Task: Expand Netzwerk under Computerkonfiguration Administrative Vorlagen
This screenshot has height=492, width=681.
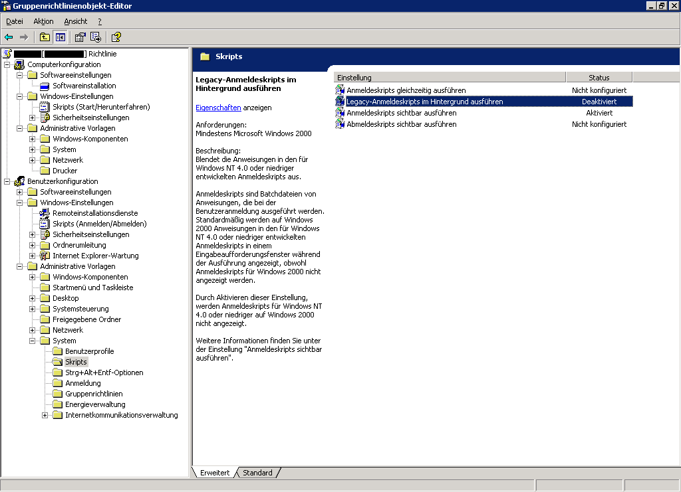Action: pyautogui.click(x=32, y=161)
